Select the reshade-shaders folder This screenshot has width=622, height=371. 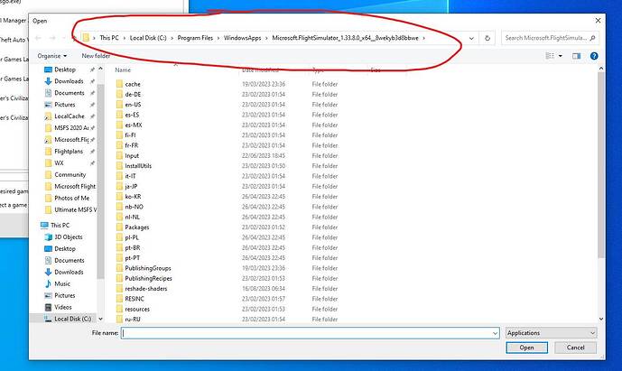pos(146,289)
